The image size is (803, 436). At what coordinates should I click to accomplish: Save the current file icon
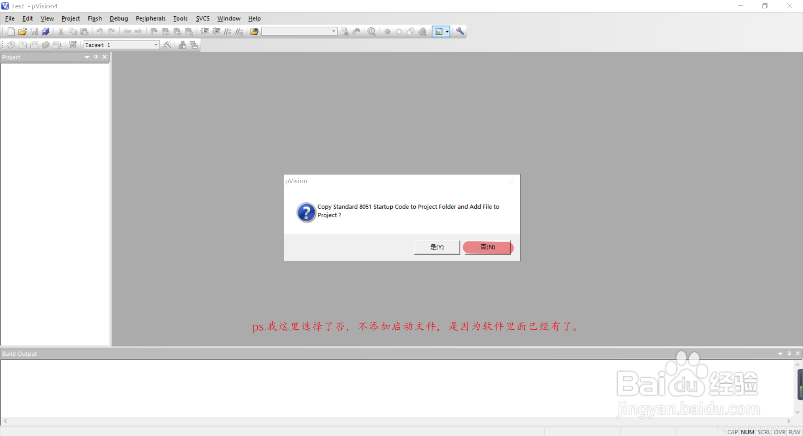tap(34, 31)
